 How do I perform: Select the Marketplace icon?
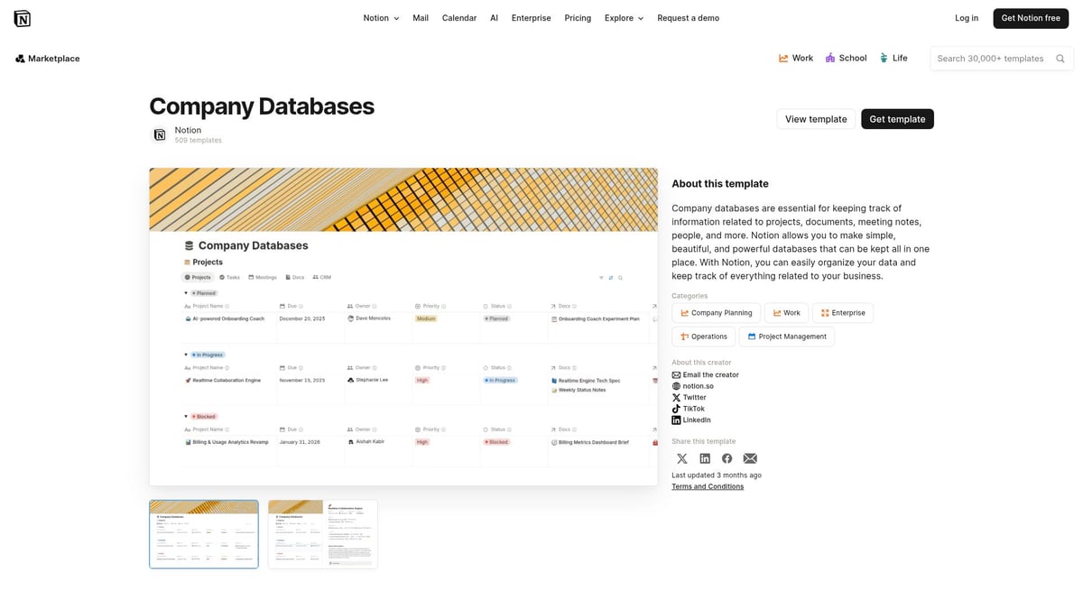[20, 58]
